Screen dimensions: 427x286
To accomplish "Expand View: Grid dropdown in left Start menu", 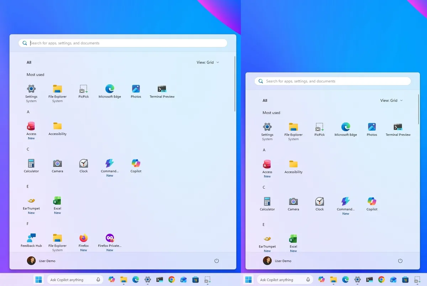I will [208, 62].
